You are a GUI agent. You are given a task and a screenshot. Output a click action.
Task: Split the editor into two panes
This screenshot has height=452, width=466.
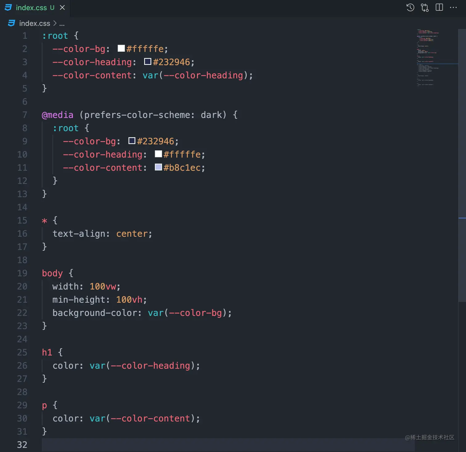[439, 7]
